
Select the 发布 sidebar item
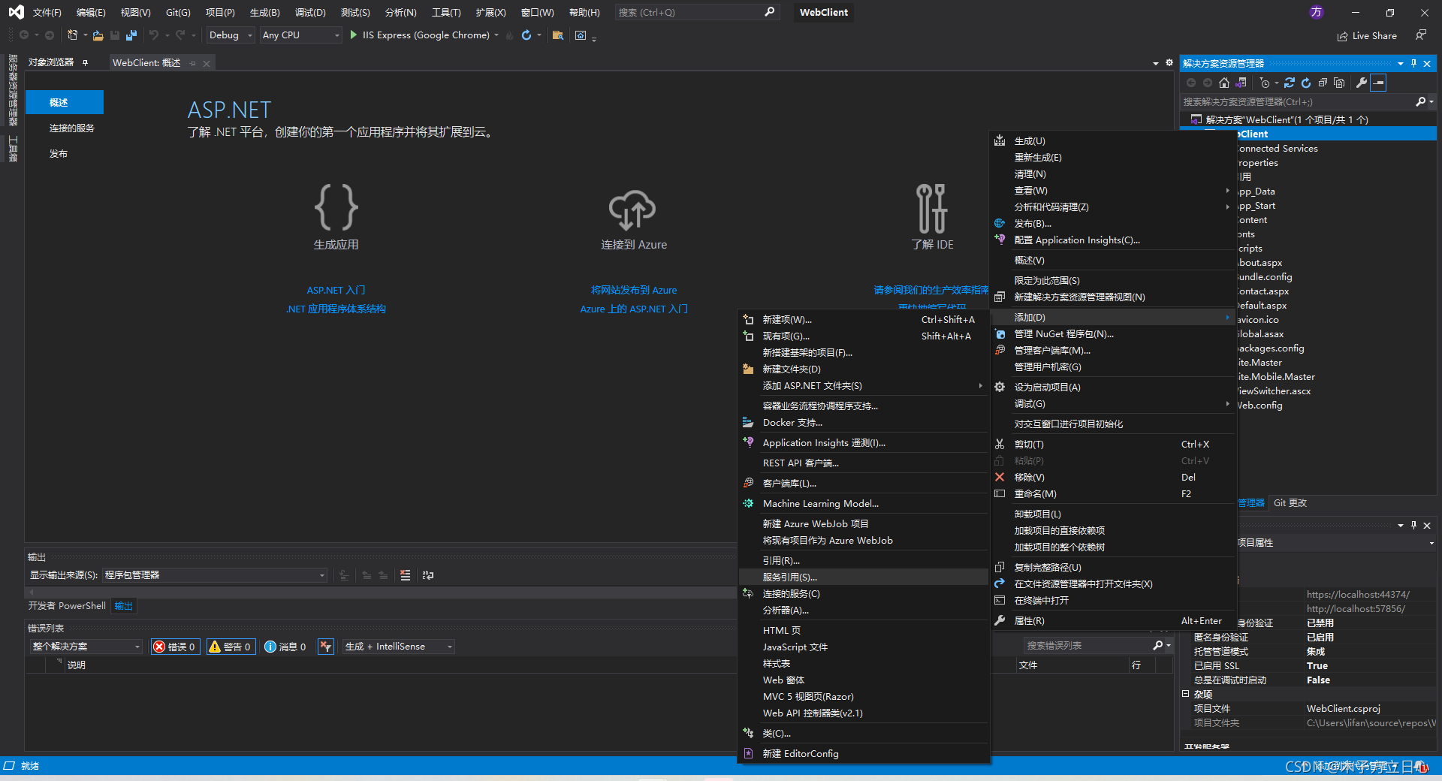[x=59, y=154]
